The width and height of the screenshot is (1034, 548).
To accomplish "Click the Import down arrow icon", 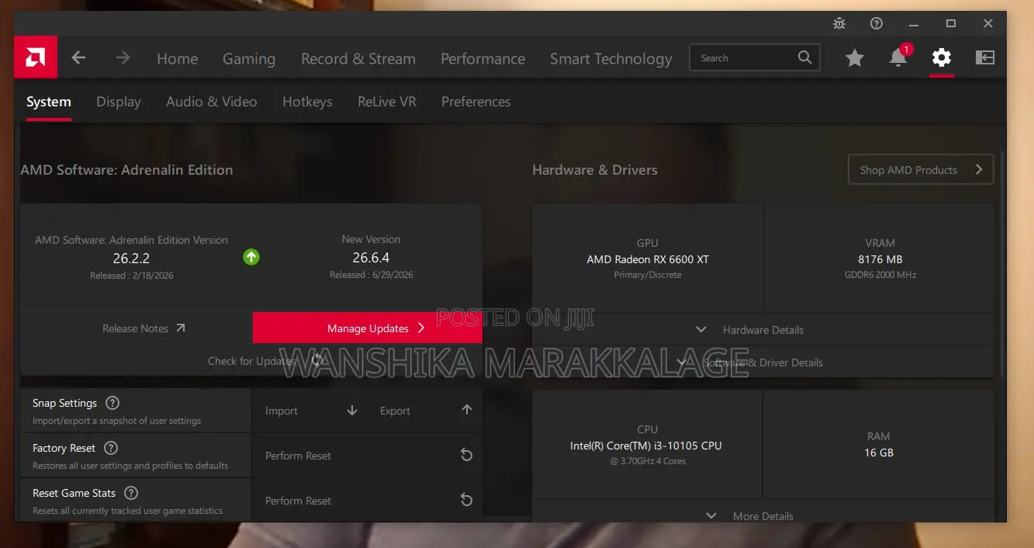I will [x=352, y=411].
